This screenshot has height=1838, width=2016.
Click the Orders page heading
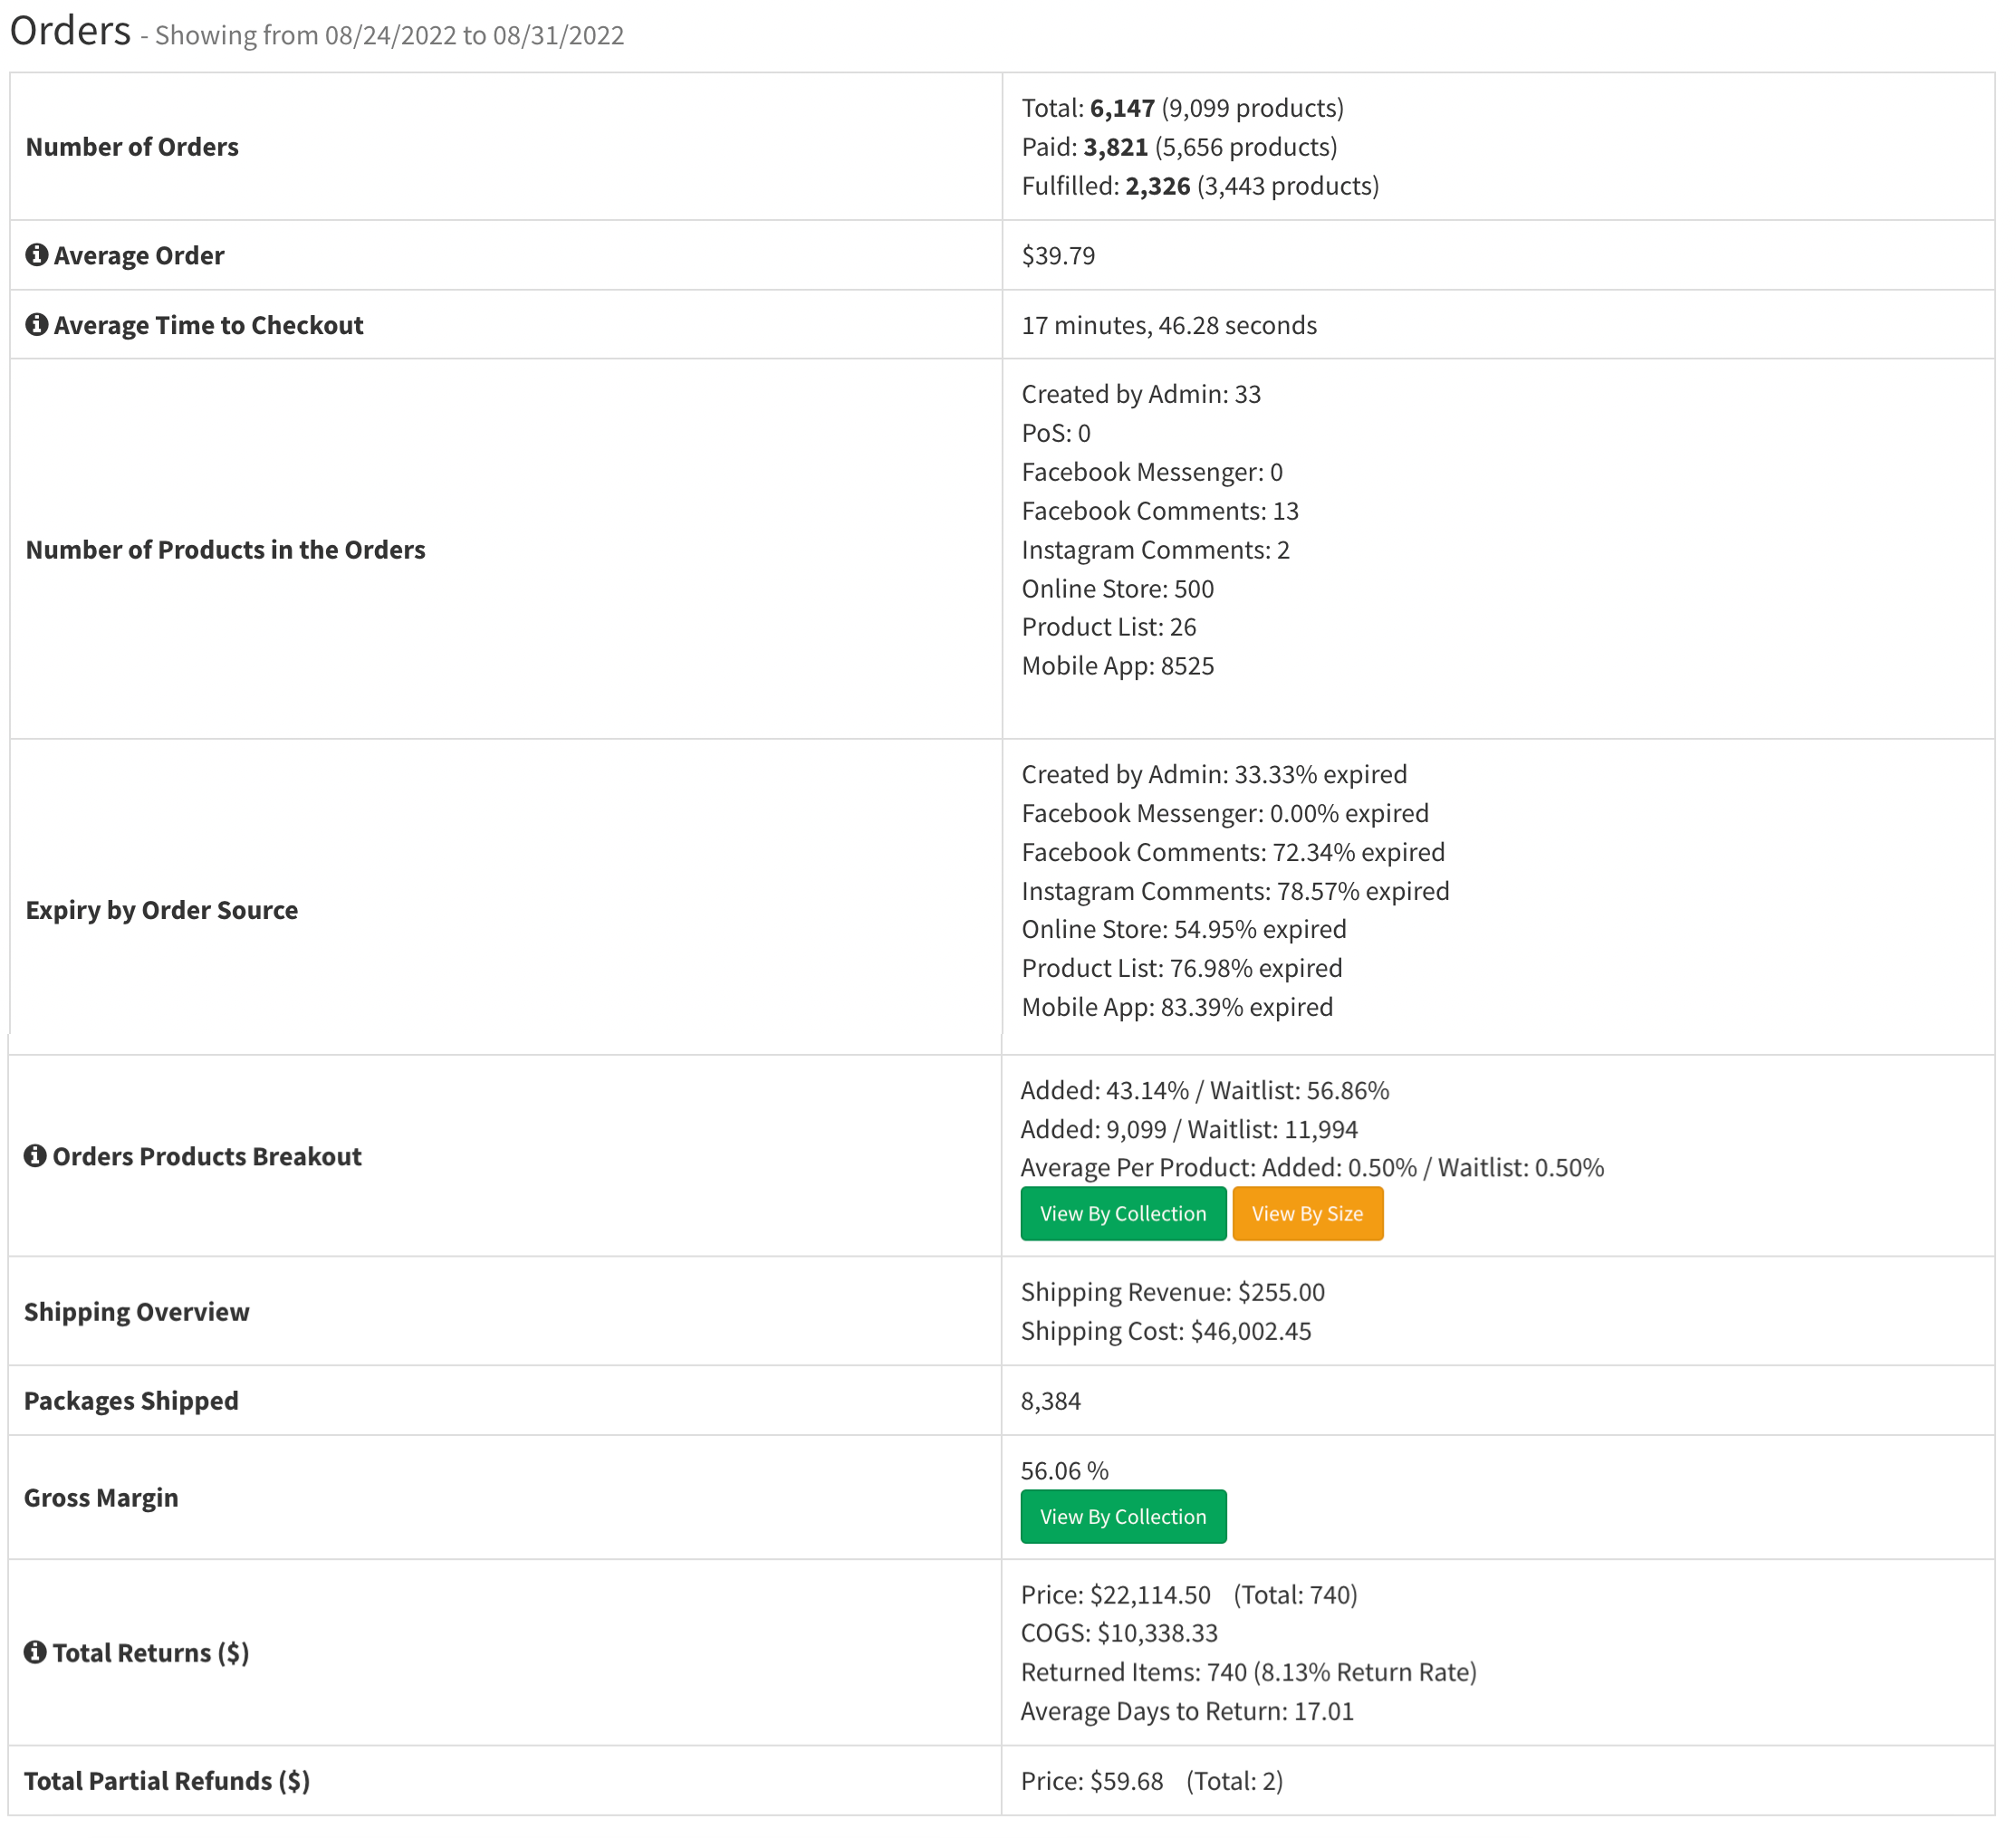[70, 32]
